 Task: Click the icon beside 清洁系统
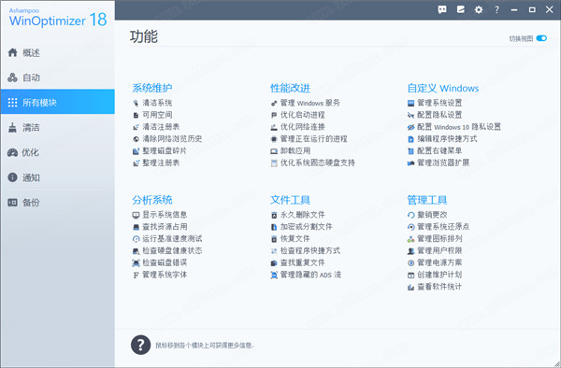(x=136, y=104)
